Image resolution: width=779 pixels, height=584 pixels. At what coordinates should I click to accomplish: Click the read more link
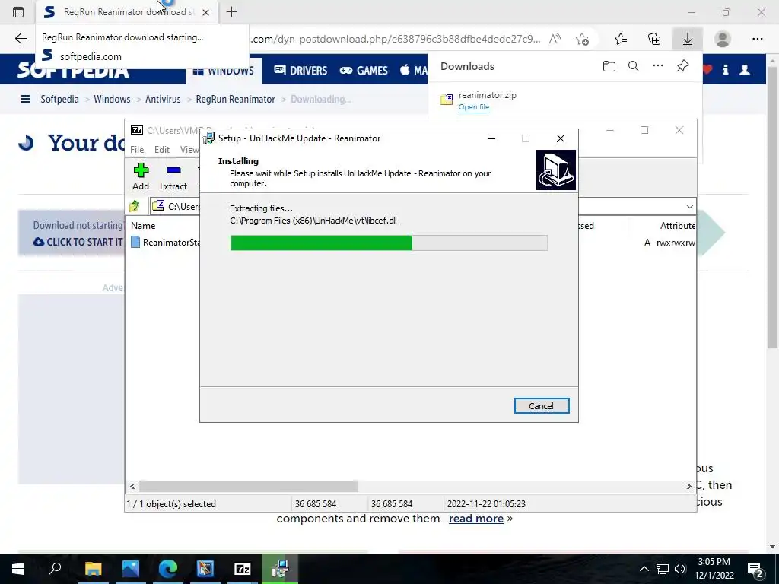476,519
